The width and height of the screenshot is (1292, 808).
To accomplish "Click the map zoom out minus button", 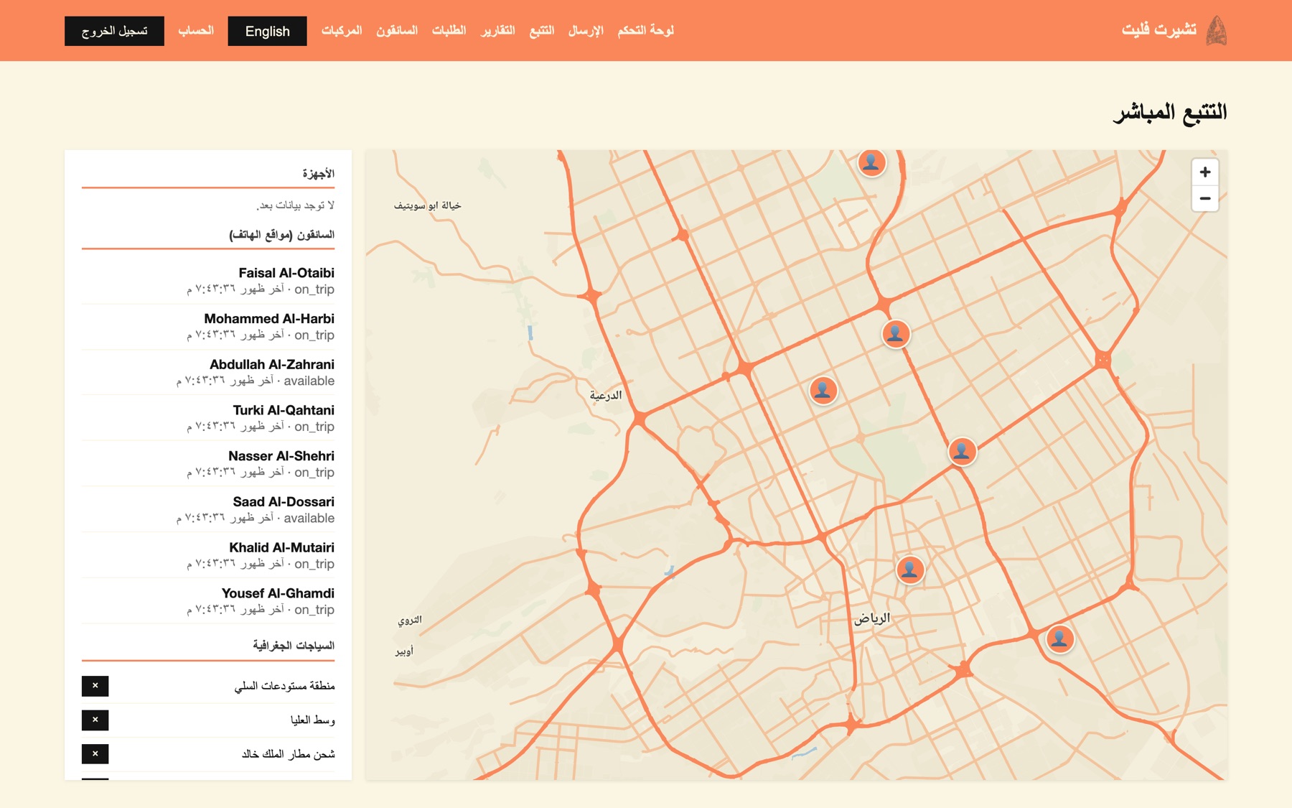I will (x=1205, y=198).
